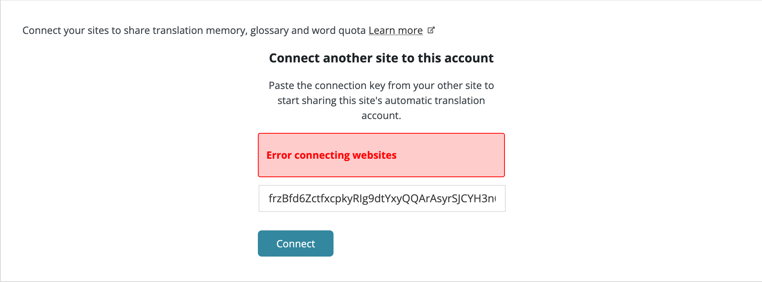Screen dimensions: 762x282
Task: Submit the key using the teal Connect button
Action: click(296, 243)
